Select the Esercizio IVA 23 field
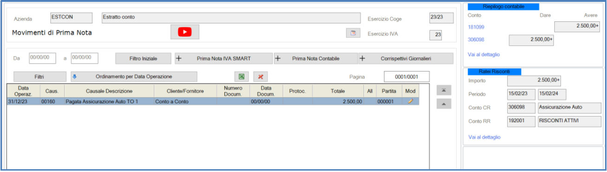This screenshot has width=607, height=172. 435,35
